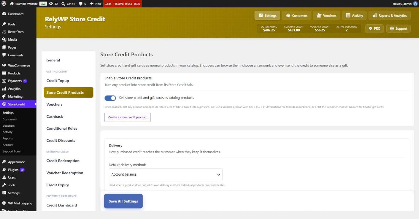Open Customers submenu under Store Credit
This screenshot has width=419, height=219.
pyautogui.click(x=10, y=119)
